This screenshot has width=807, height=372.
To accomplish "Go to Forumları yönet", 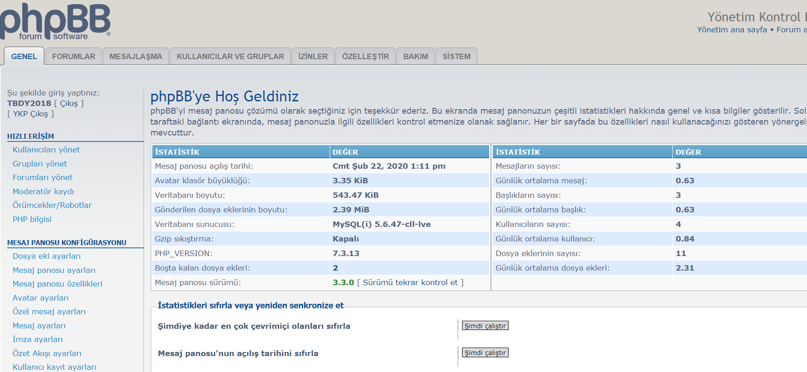I will (42, 177).
